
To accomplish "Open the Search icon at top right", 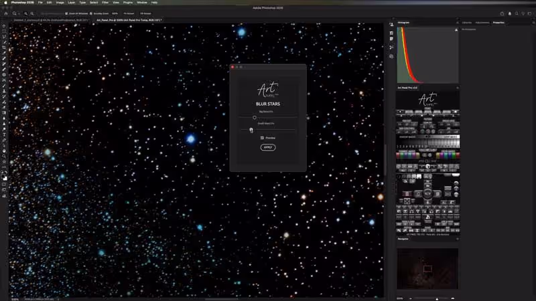I will pyautogui.click(x=517, y=13).
